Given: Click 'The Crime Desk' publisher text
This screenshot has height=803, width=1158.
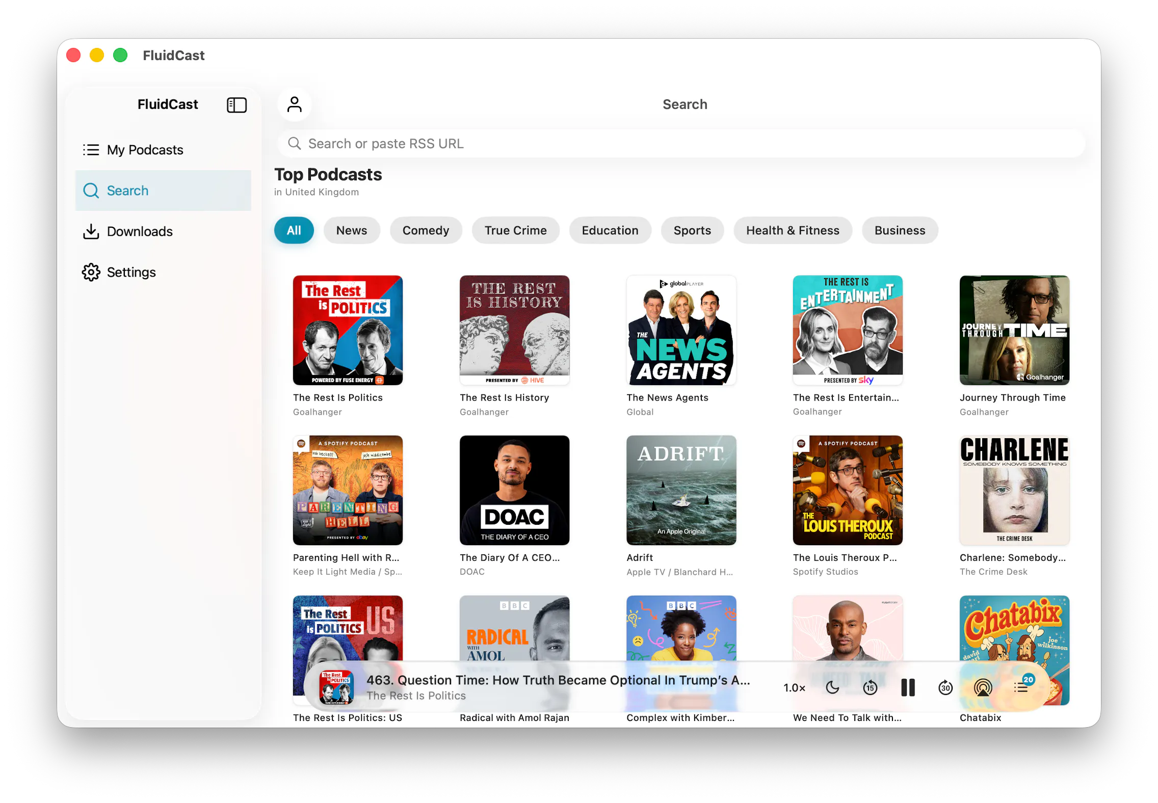Looking at the screenshot, I should click(x=993, y=572).
